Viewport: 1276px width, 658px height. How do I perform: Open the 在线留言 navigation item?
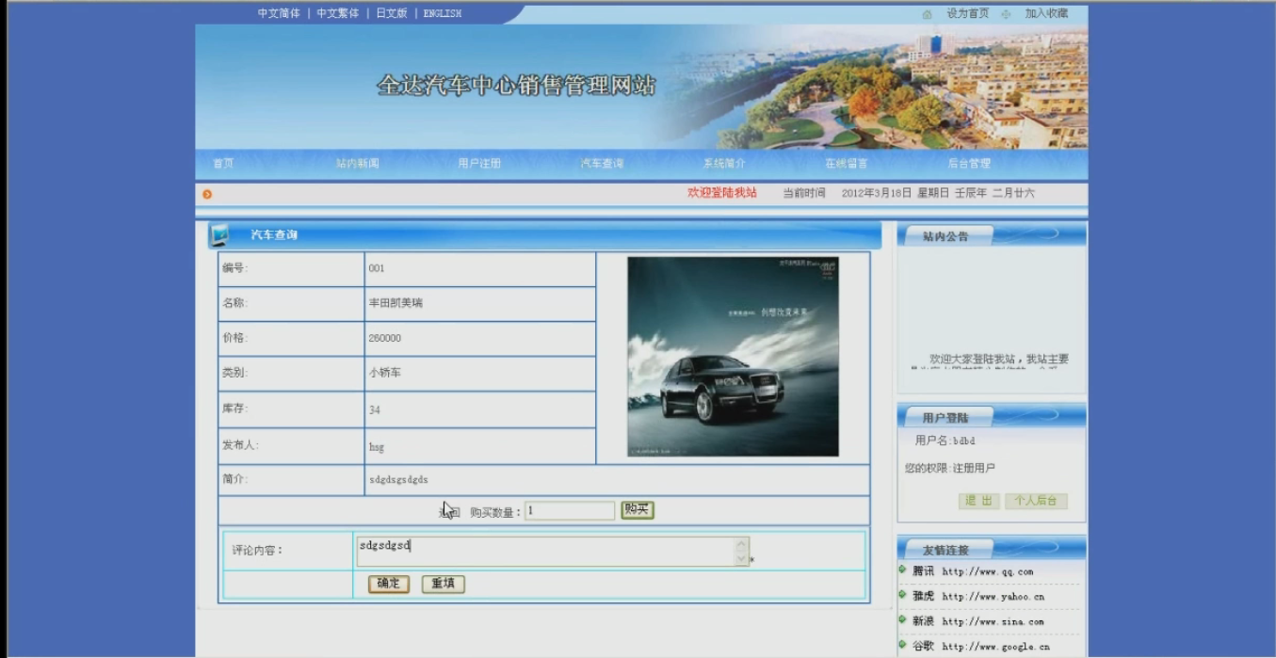click(847, 164)
